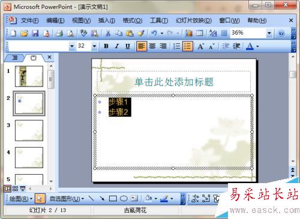Image resolution: width=300 pixels, height=219 pixels.
Task: Click the New document icon
Action: pyautogui.click(x=13, y=33)
